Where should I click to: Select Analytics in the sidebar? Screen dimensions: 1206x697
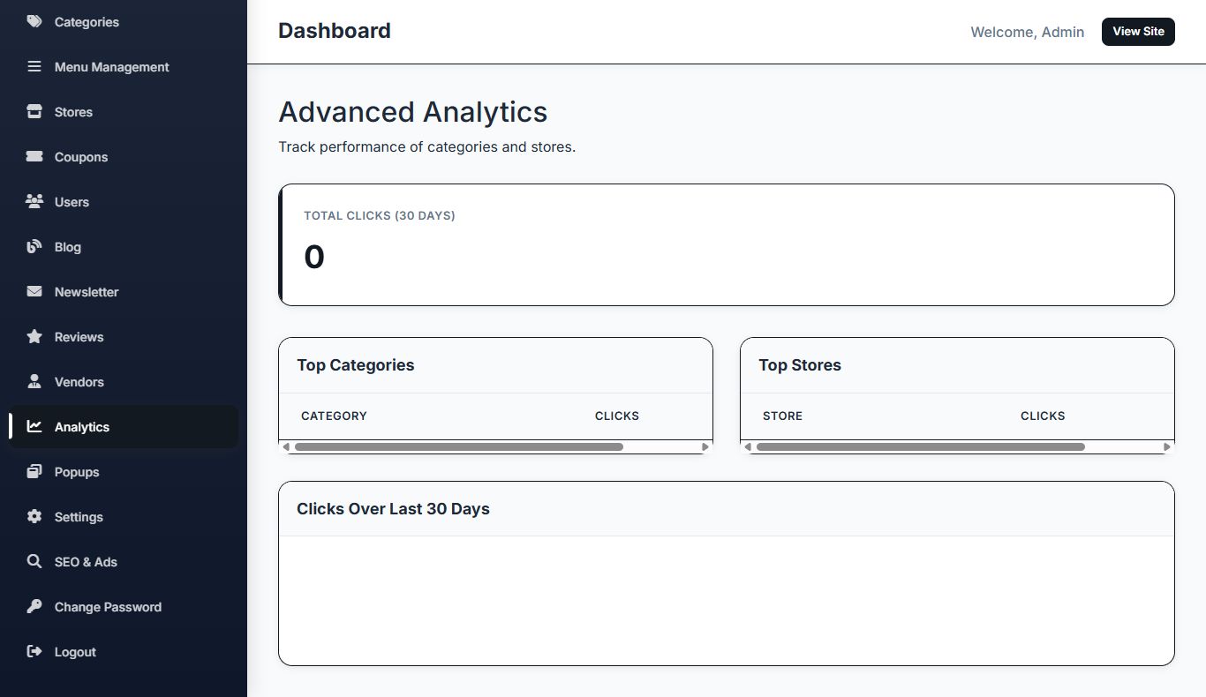(x=81, y=427)
